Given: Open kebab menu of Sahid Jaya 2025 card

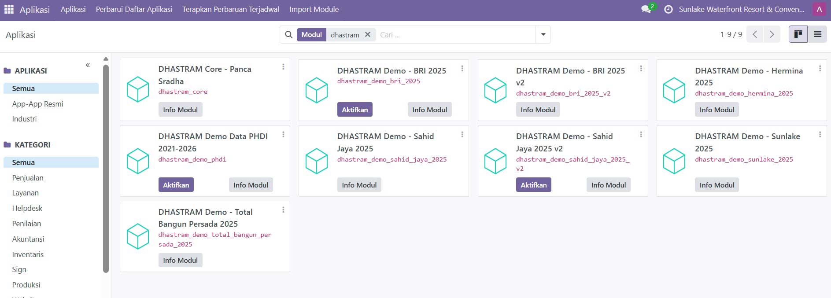Looking at the screenshot, I should click(x=462, y=134).
